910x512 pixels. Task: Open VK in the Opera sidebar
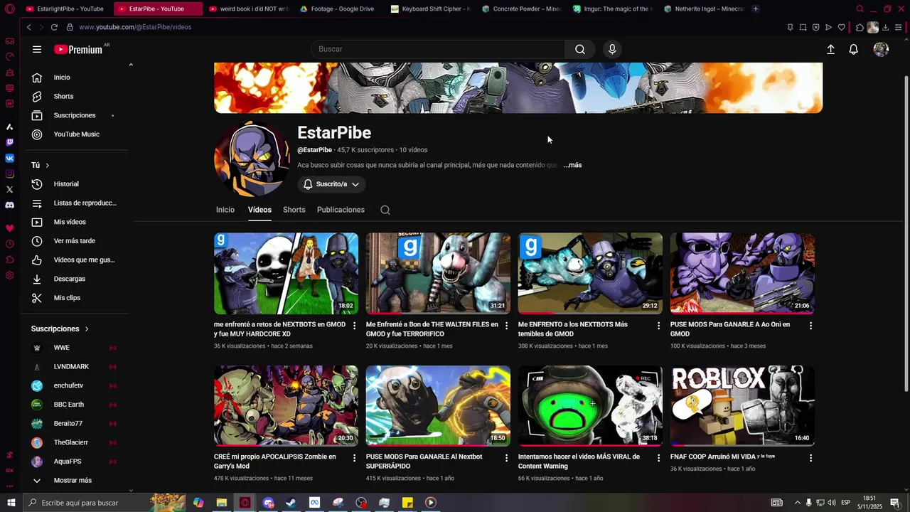(9, 158)
